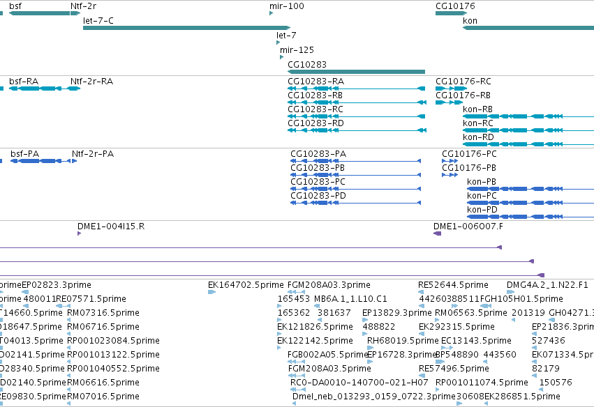This screenshot has height=407, width=594.
Task: Click the FGM208A03.3prime EST label
Action: pyautogui.click(x=329, y=285)
